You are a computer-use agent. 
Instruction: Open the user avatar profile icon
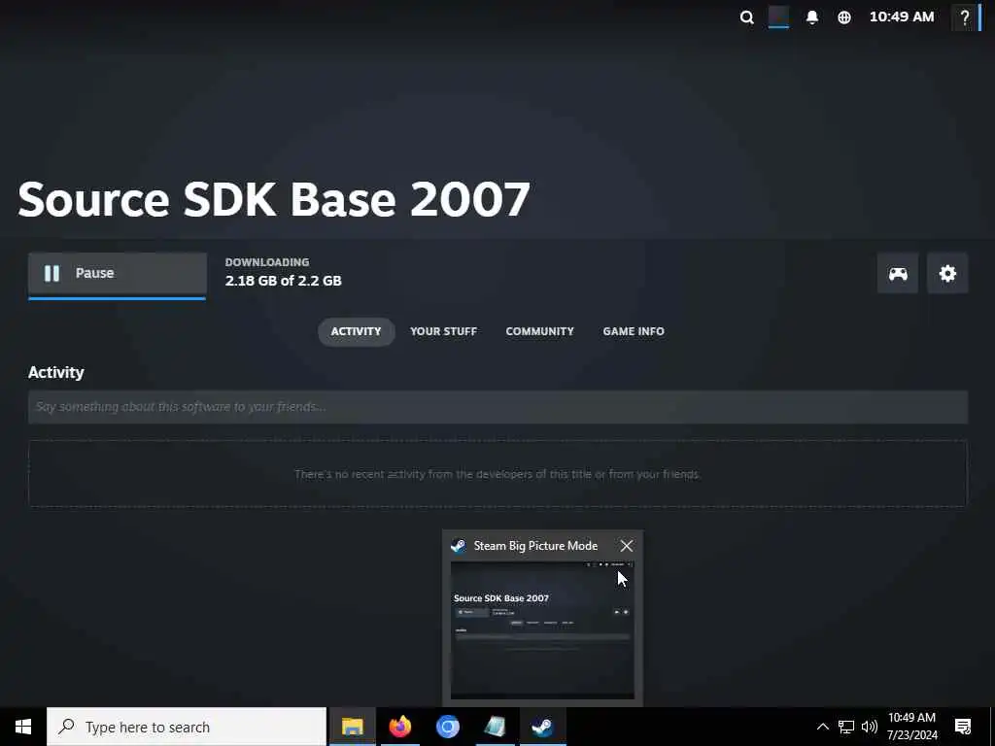[778, 17]
